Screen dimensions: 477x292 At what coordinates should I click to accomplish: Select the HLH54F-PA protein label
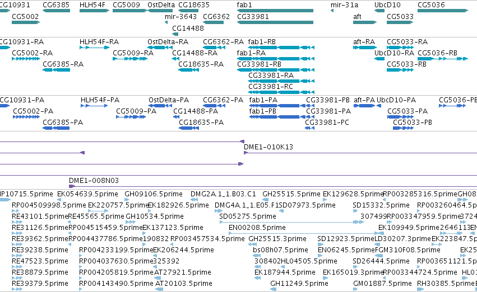100,100
